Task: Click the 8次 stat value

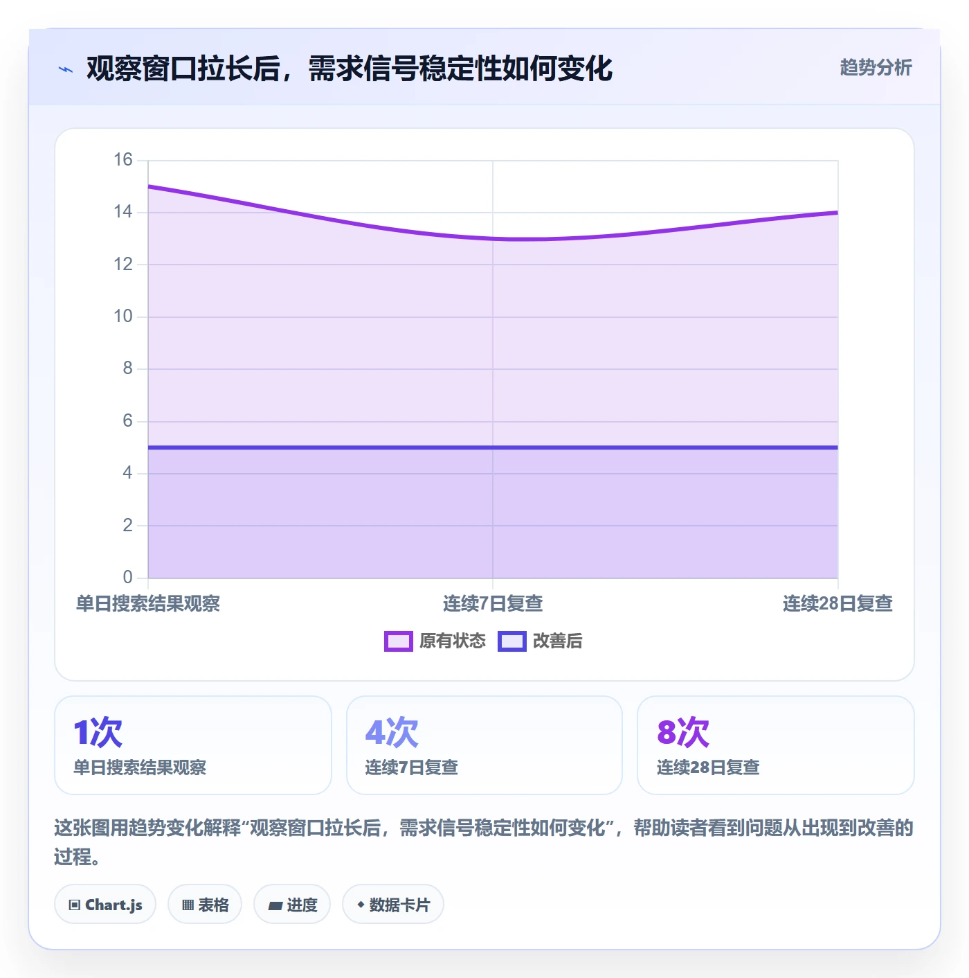Action: pos(683,732)
